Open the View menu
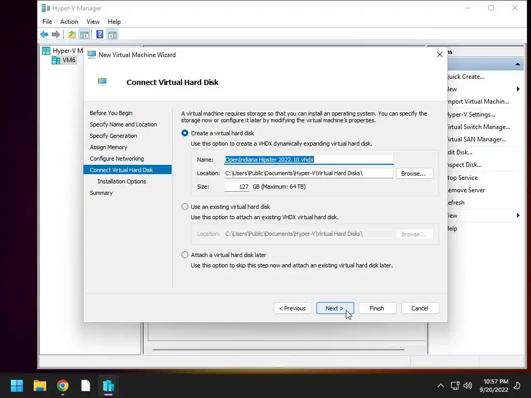This screenshot has width=531, height=398. [x=93, y=22]
